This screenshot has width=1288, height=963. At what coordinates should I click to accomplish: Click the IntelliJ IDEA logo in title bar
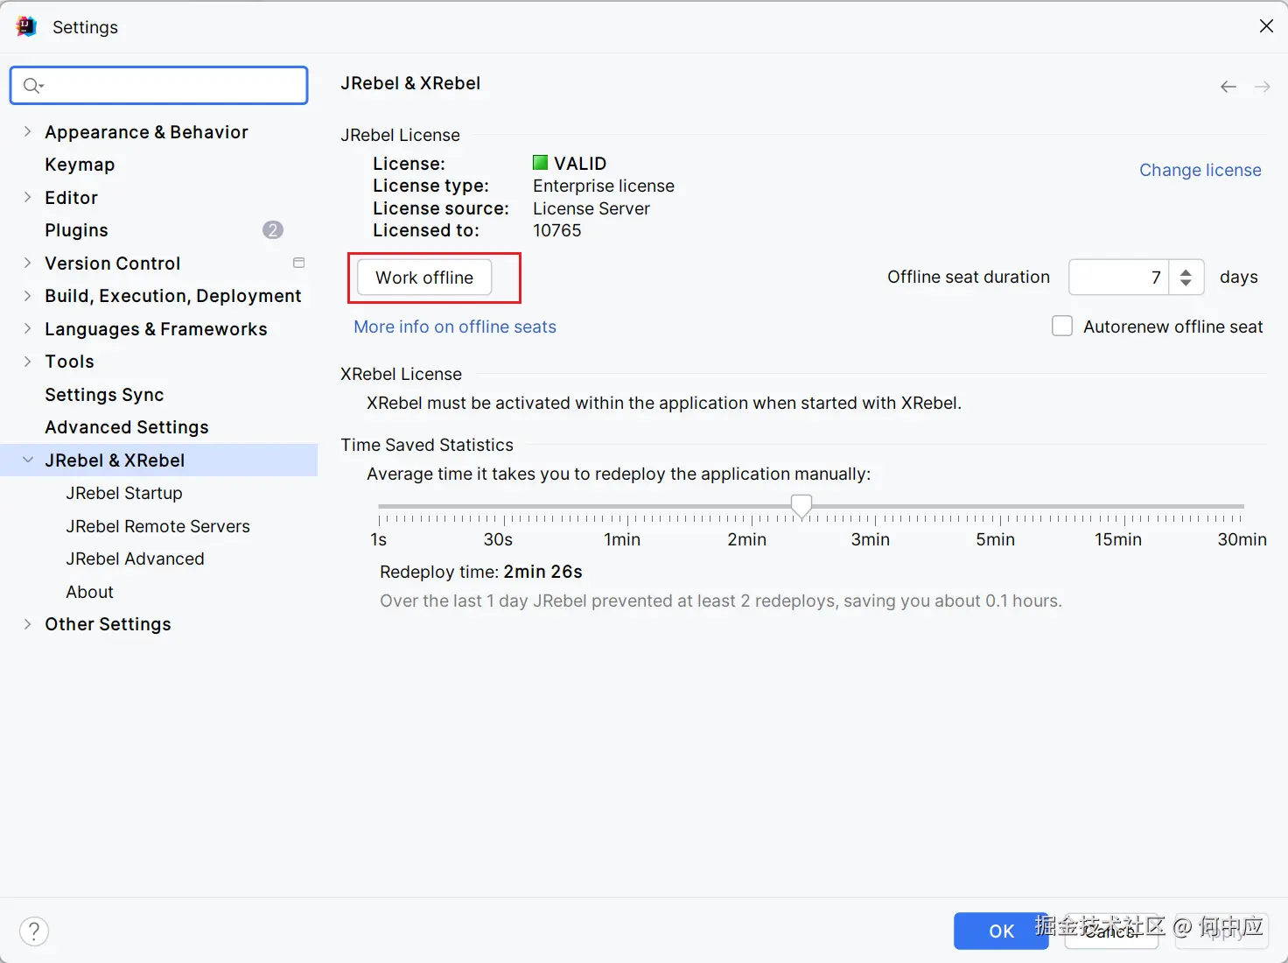(x=26, y=26)
